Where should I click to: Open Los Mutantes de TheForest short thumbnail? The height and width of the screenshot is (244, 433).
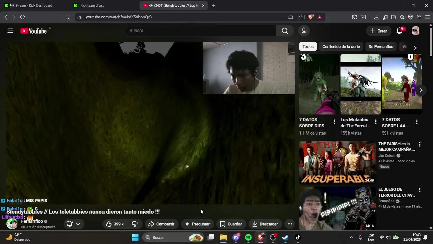(361, 84)
